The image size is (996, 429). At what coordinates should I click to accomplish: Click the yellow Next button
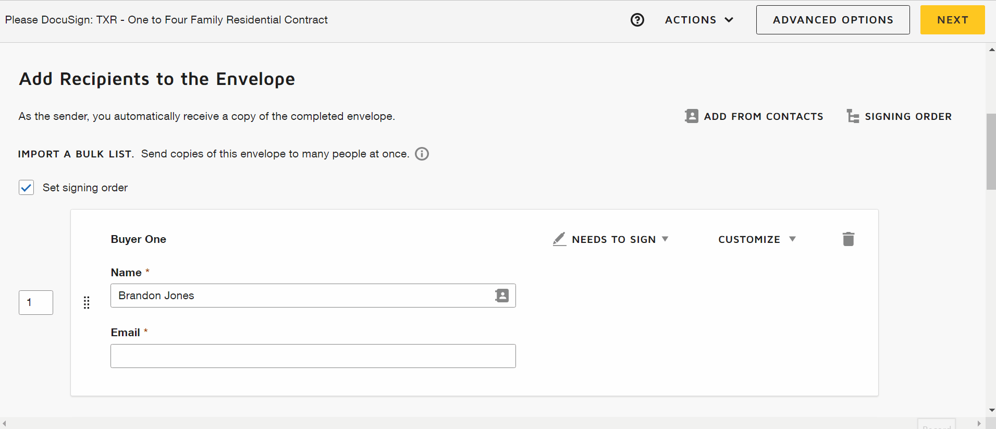pos(952,20)
